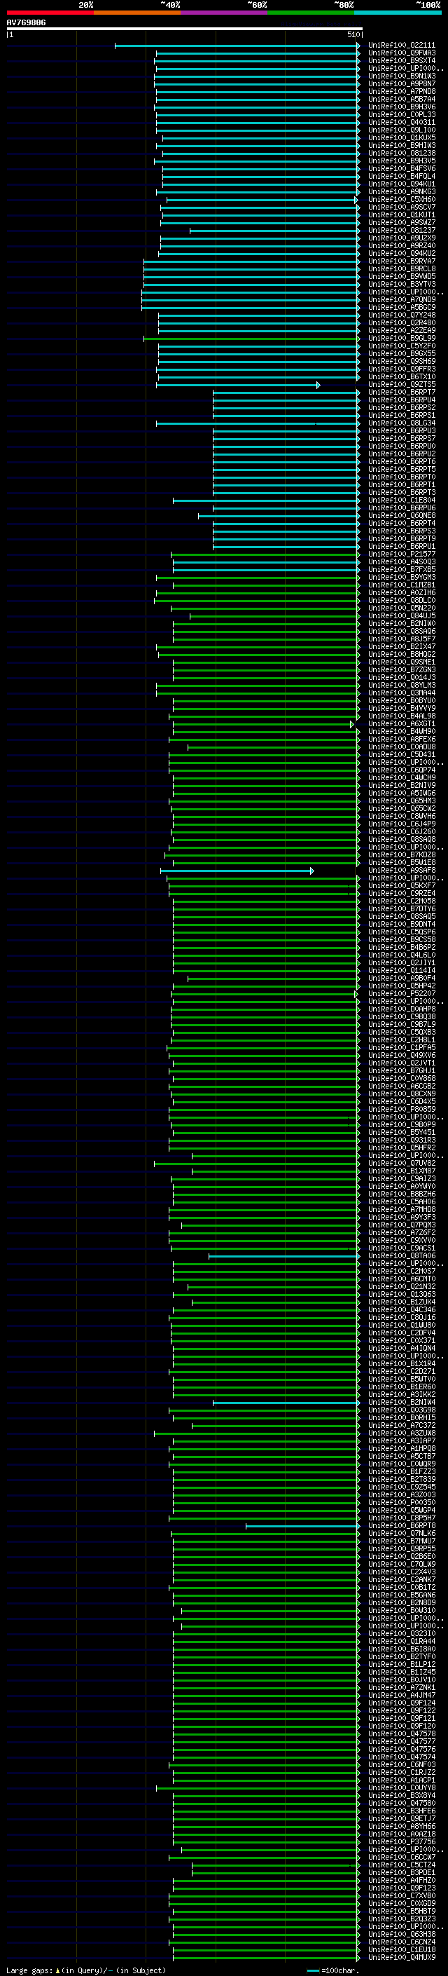
Task: Click the orange ~40% identity legend bar
Action: [x=137, y=13]
